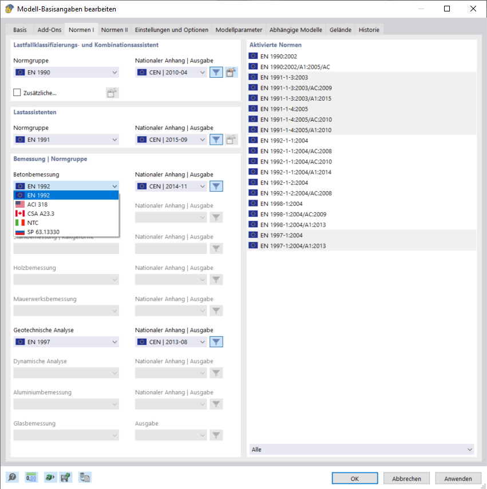Click the search help icon in bottom toolbar
487x489 pixels.
13,477
